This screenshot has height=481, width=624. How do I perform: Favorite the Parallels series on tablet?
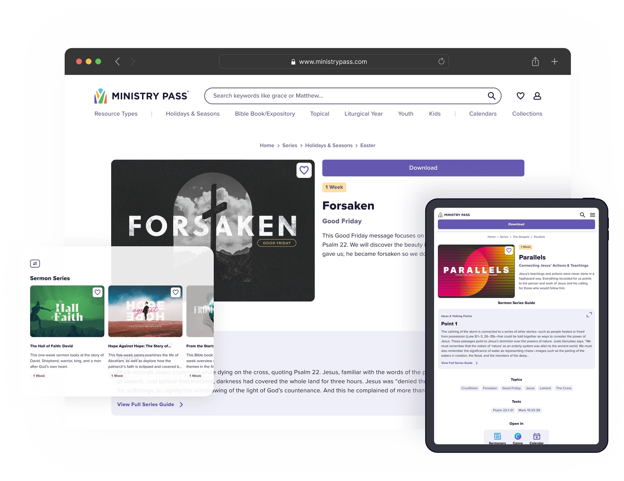pos(509,251)
